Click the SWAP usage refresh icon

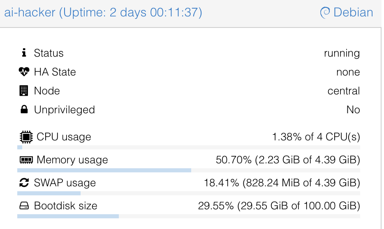[24, 183]
